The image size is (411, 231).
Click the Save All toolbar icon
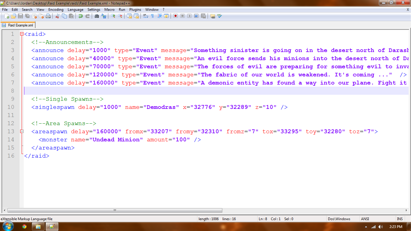tap(27, 16)
